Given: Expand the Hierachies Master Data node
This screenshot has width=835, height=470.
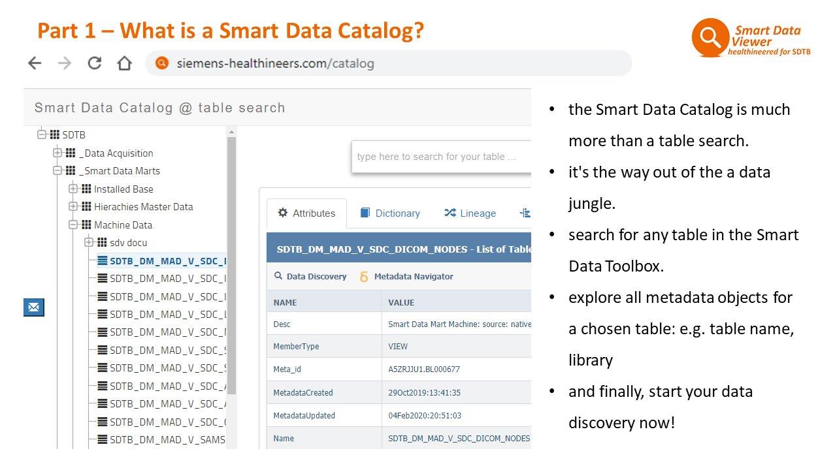Looking at the screenshot, I should pos(73,207).
